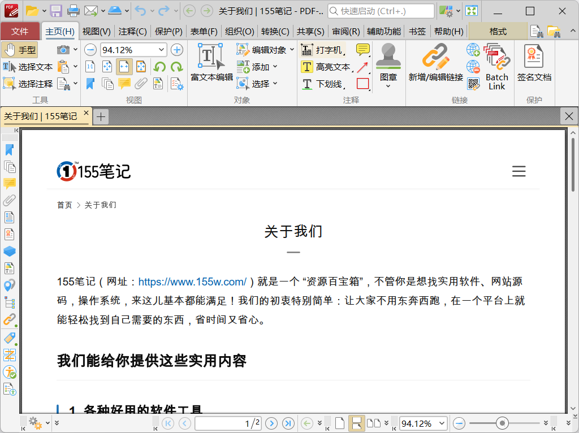Image resolution: width=579 pixels, height=433 pixels.
Task: Open the 文件 file menu
Action: (20, 32)
